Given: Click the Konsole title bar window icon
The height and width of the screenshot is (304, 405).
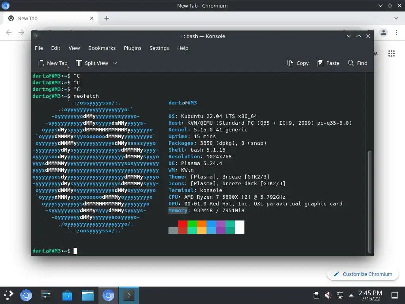Looking at the screenshot, I should (x=36, y=36).
